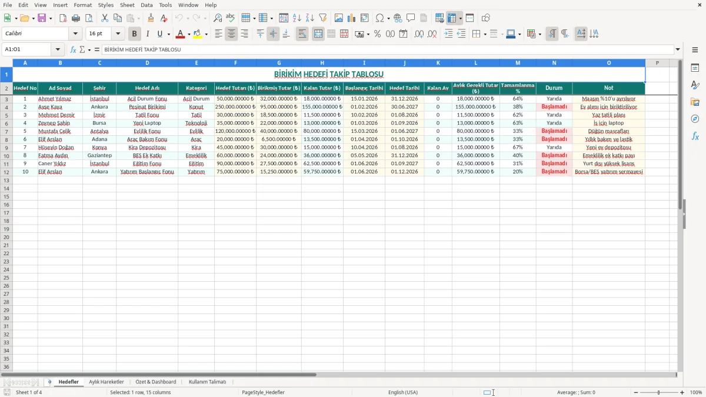Click the zoom in plus button
706x397 pixels.
(x=682, y=392)
